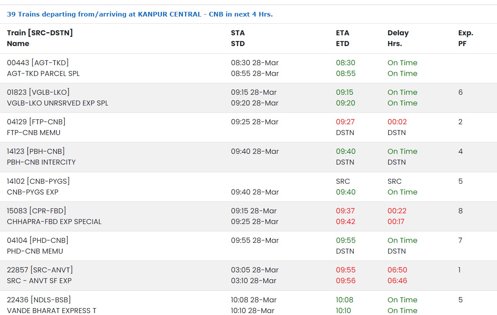Click delayed departure time '09:42'

point(345,222)
